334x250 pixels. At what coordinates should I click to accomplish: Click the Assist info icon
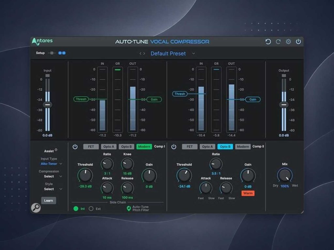tap(56, 150)
